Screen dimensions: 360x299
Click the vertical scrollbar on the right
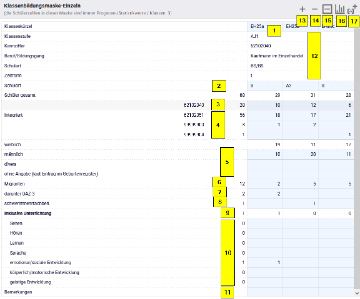(x=357, y=150)
